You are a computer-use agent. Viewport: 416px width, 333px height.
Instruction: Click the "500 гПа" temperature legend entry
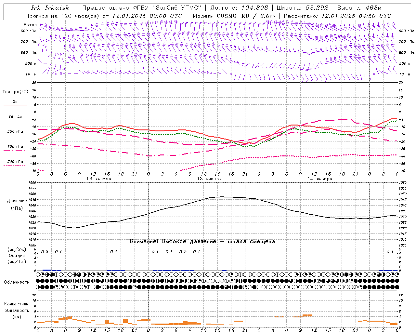15,162
